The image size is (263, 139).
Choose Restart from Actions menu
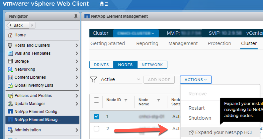pos(196,108)
